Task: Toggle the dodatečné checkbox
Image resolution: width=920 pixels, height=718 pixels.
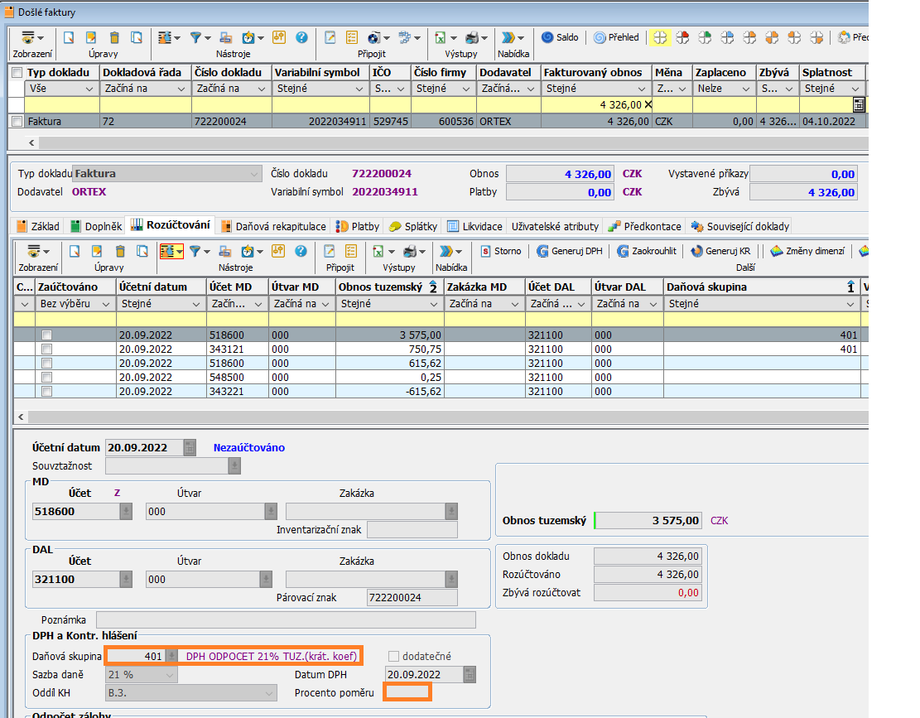Action: coord(394,657)
